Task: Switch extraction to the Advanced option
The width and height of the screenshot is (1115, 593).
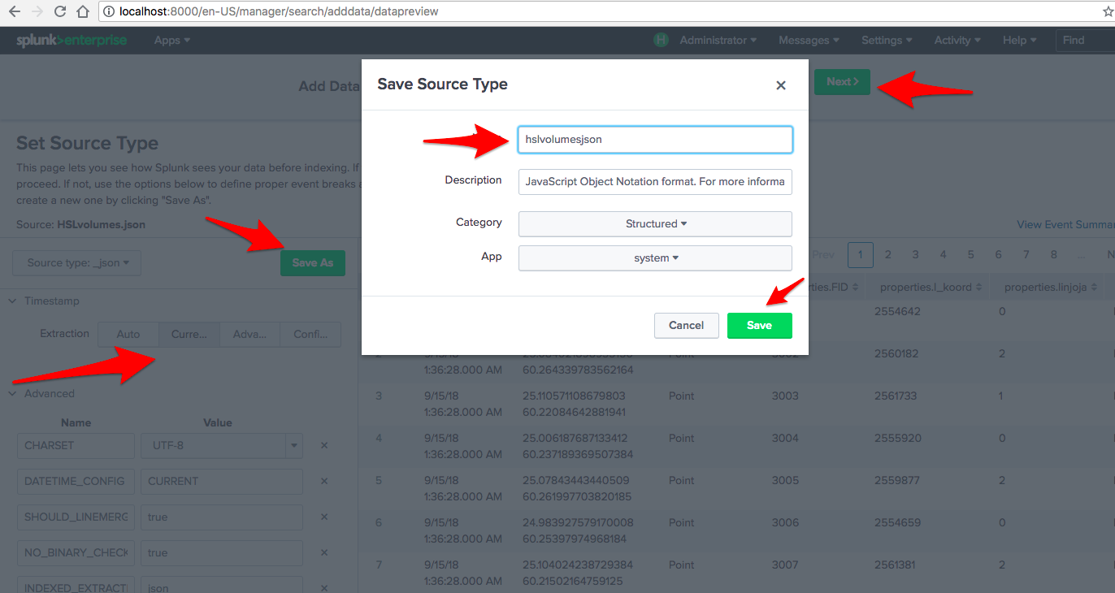Action: [249, 334]
